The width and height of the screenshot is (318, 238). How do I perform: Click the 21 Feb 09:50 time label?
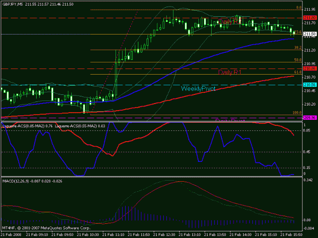pos(63,234)
